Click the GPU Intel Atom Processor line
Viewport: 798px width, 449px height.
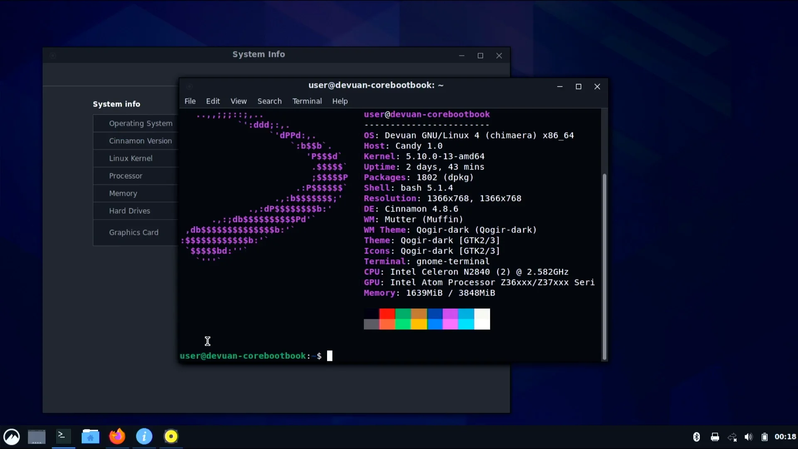[x=479, y=283]
